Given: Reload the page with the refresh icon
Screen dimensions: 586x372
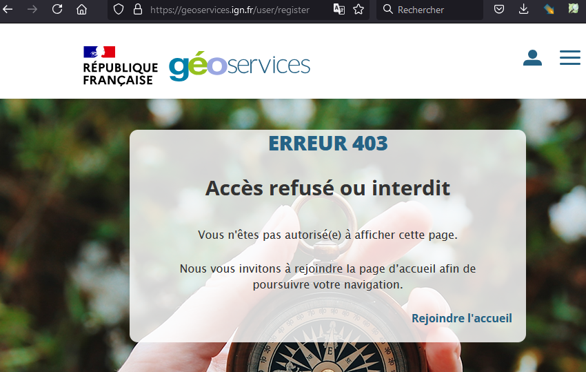Looking at the screenshot, I should pyautogui.click(x=57, y=9).
